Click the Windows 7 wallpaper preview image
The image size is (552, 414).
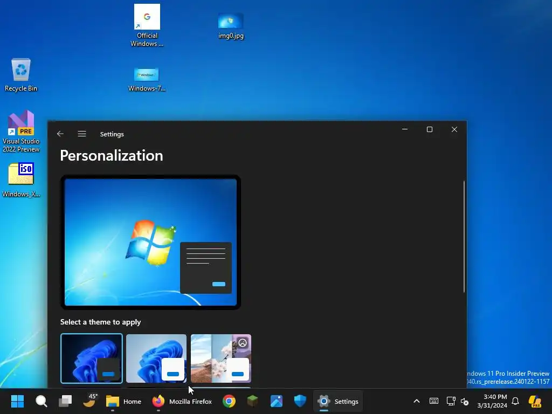coord(151,242)
